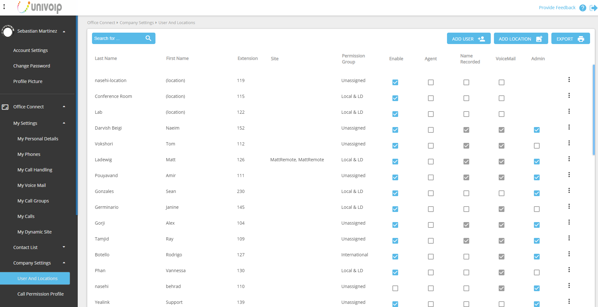Viewport: 598px width, 307px height.
Task: Click the Office Connect sidebar icon
Action: (5, 107)
